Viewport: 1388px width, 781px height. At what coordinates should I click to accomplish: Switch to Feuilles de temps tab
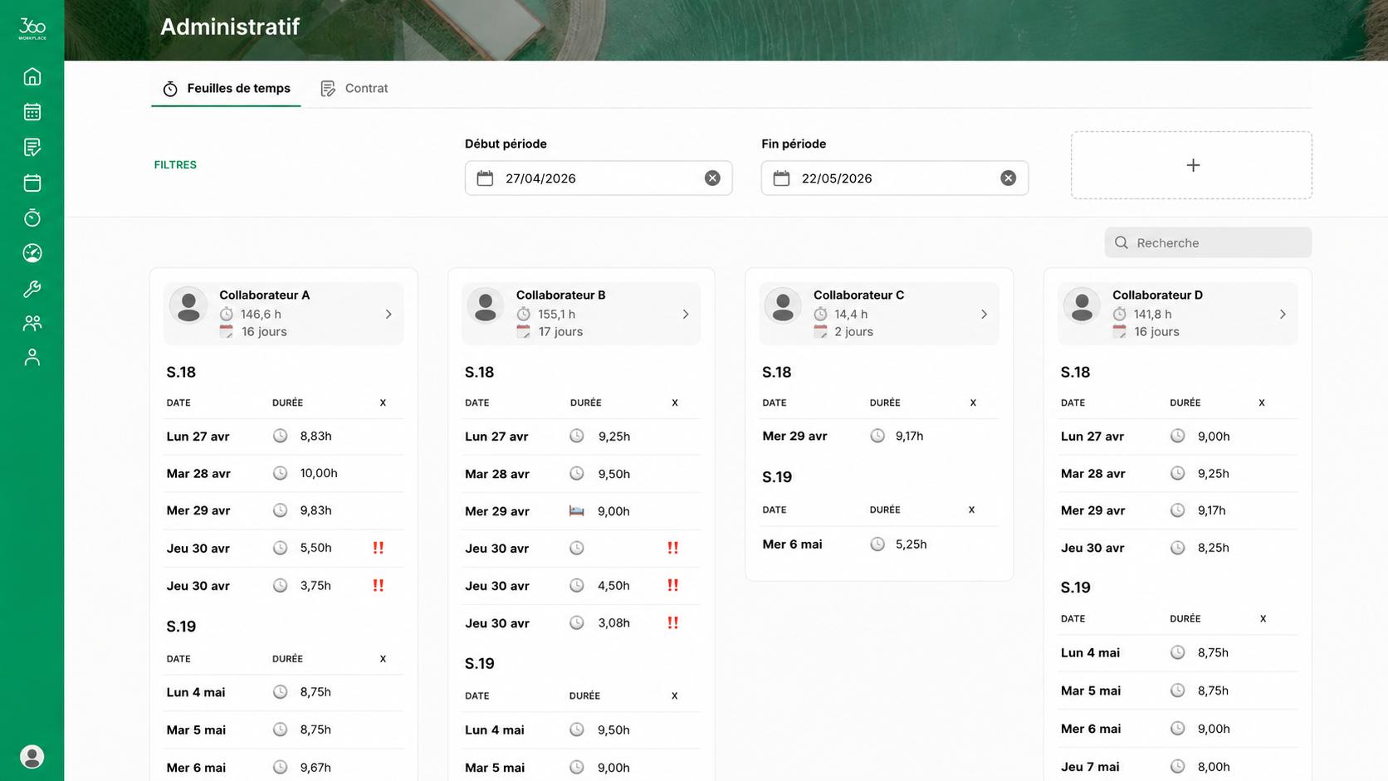(x=226, y=88)
